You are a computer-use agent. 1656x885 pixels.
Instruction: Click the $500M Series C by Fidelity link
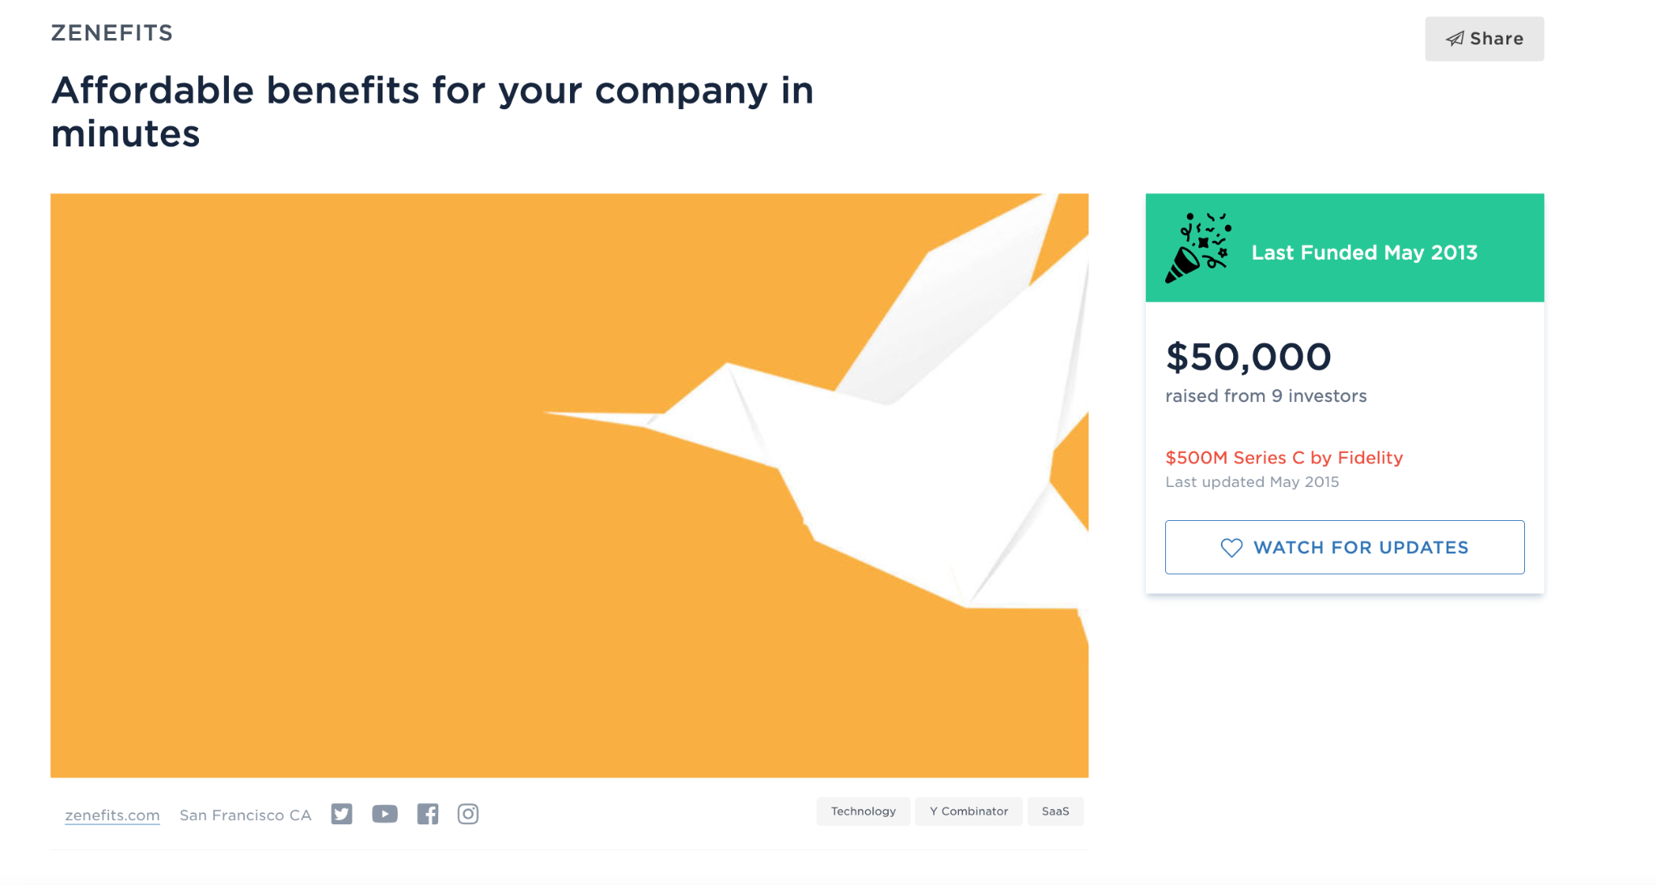point(1284,458)
